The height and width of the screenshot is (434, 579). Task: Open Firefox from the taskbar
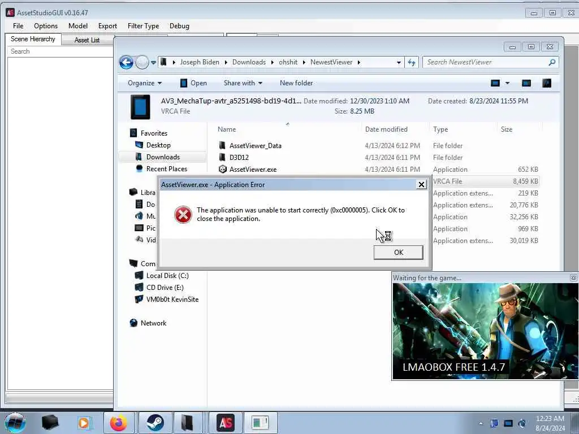pos(118,423)
